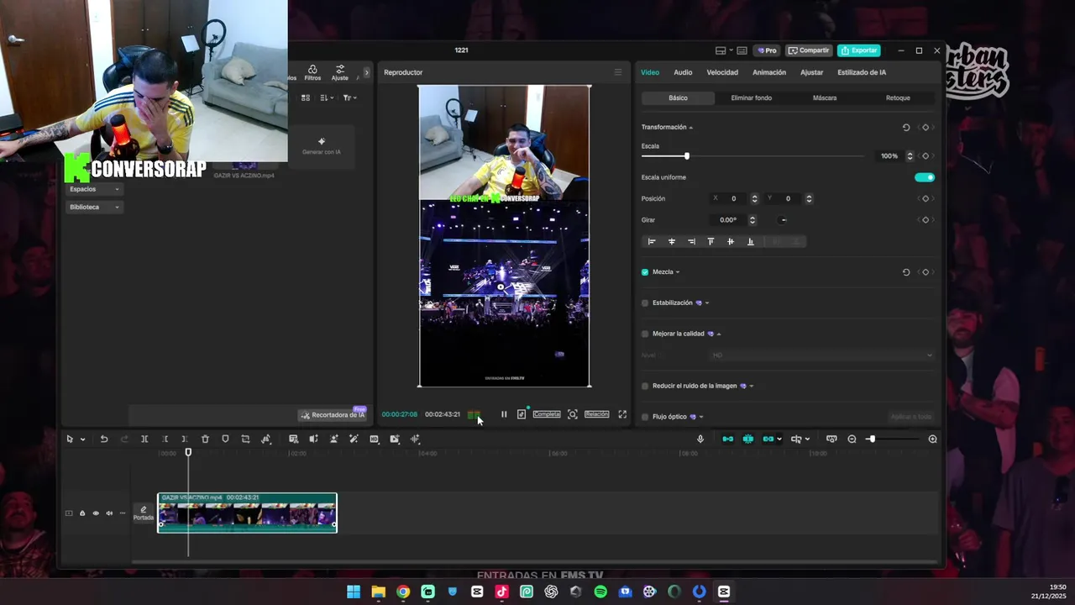Enable the Flujo óptico checkbox
This screenshot has height=605, width=1075.
645,417
